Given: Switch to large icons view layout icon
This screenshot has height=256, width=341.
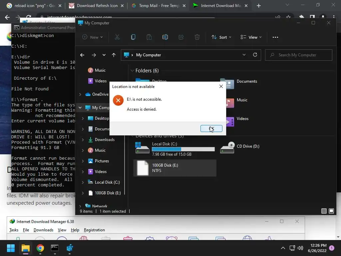Looking at the screenshot, I should pyautogui.click(x=331, y=211).
